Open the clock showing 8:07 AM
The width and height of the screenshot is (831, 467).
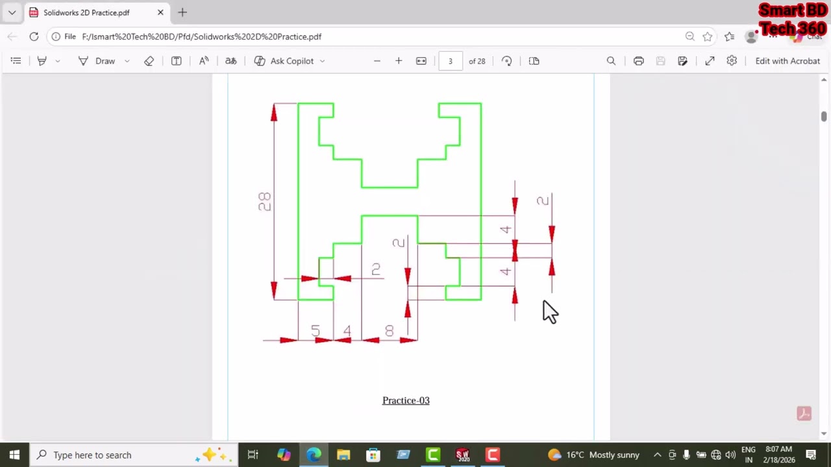[x=779, y=455]
